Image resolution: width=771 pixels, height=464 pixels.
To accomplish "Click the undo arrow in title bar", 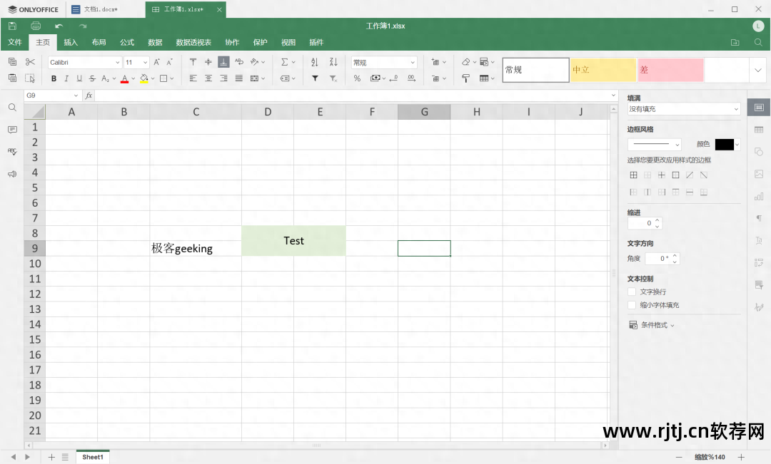I will click(x=59, y=26).
